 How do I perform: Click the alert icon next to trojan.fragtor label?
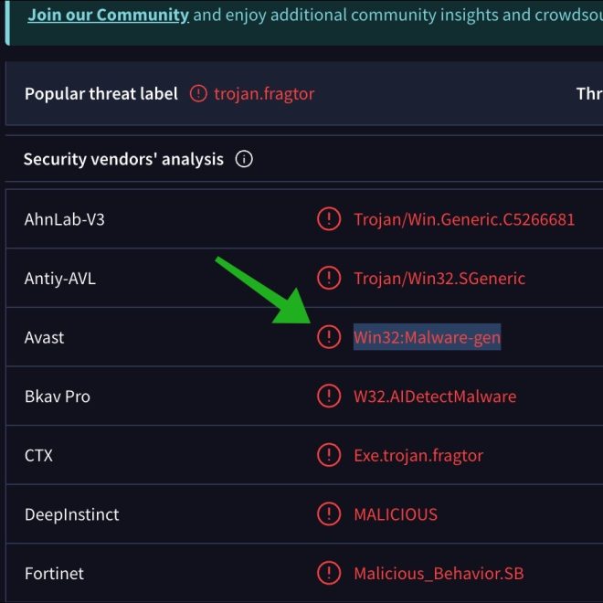click(x=198, y=93)
